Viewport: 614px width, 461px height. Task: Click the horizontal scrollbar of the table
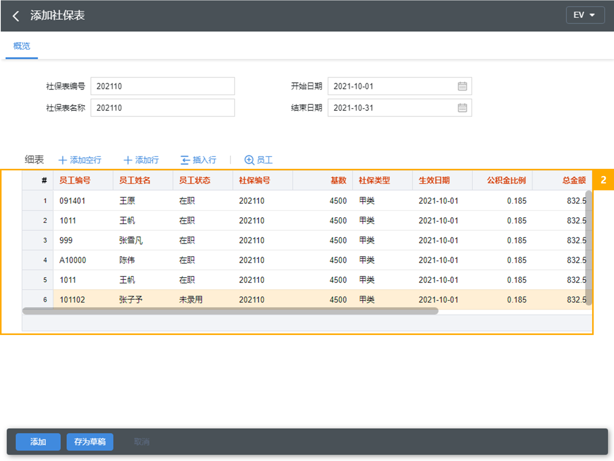(x=230, y=311)
